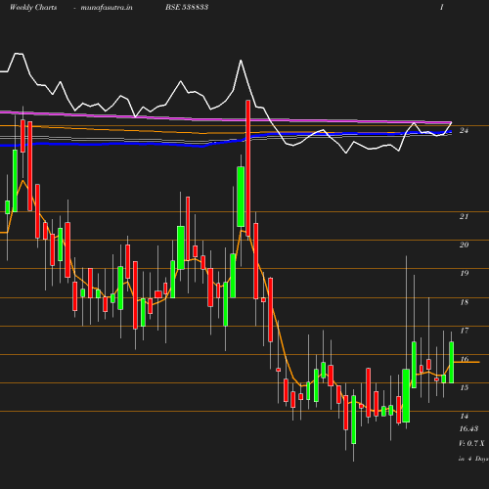This screenshot has height=489, width=489.
Task: Click the peak of the white indicator line
Action: coord(19,53)
